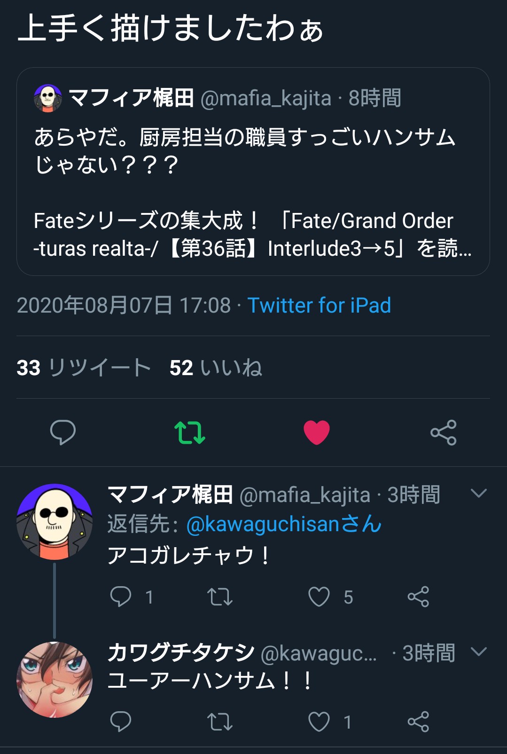This screenshot has height=754, width=507.
Task: Open マフィア梶田's large profile avatar
Action: [x=55, y=522]
